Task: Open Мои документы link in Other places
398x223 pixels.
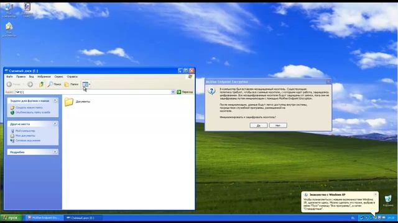Action: click(25, 136)
